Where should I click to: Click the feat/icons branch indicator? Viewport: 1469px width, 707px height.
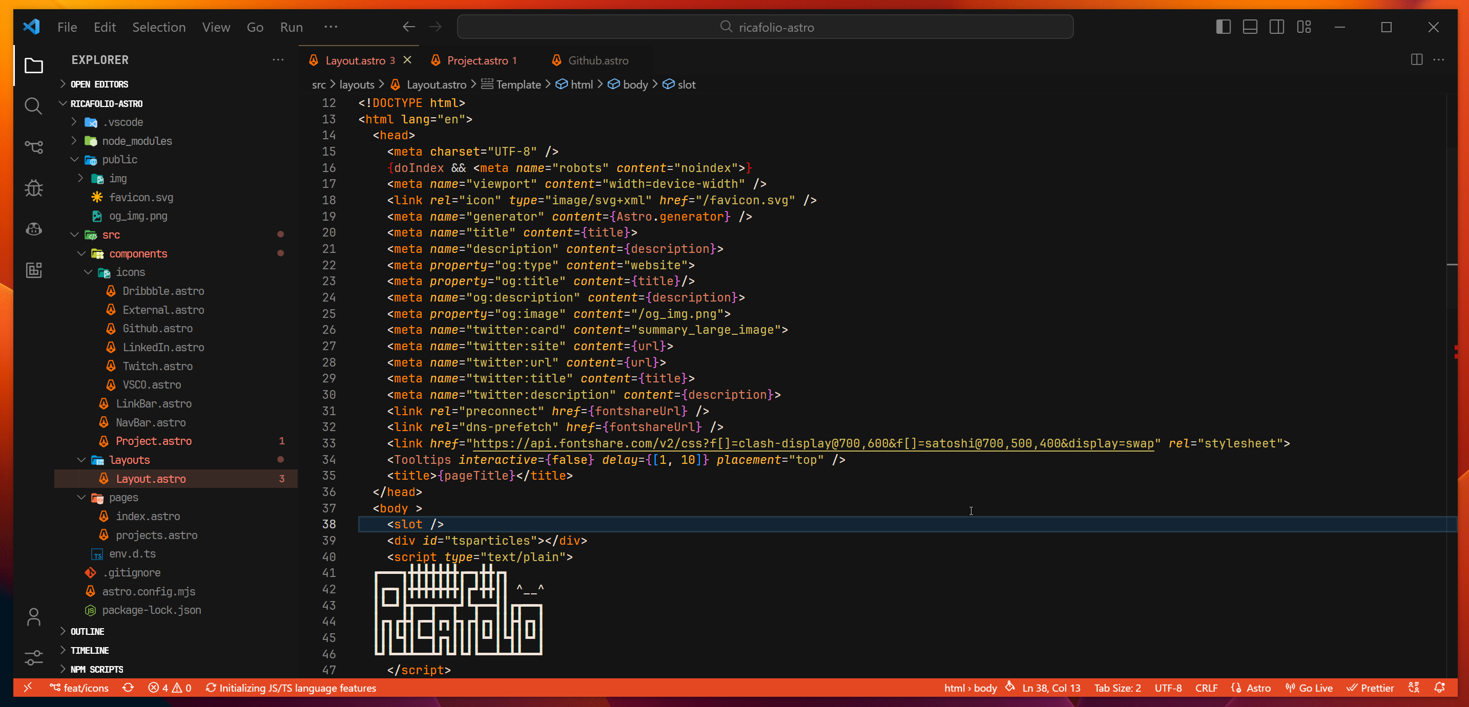pos(79,688)
